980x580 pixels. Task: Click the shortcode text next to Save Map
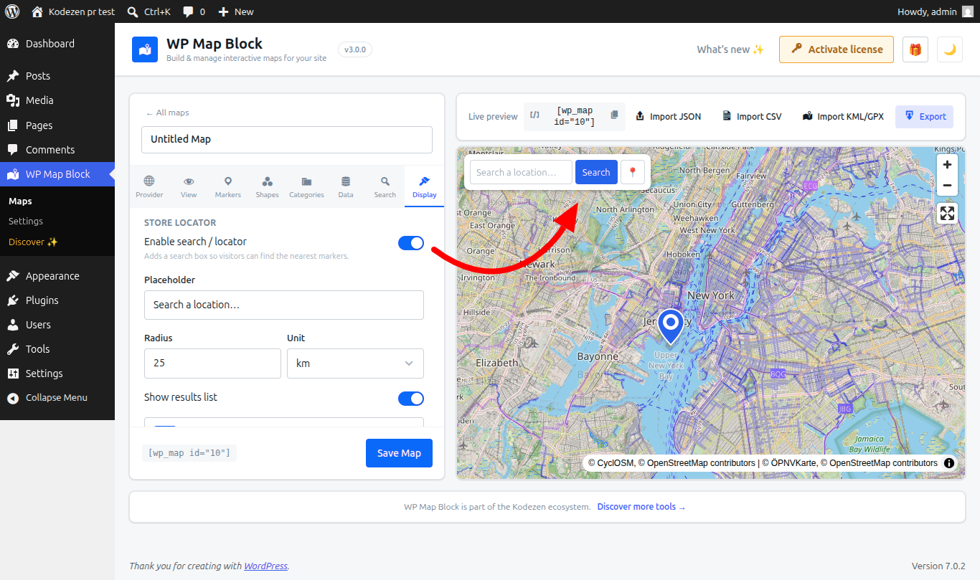pos(189,453)
